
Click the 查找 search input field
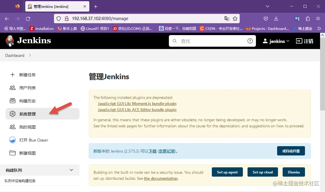pos(212,41)
